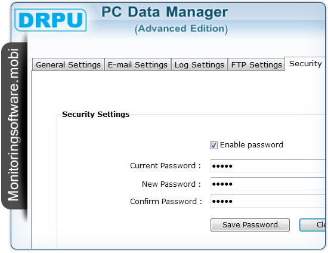This screenshot has width=328, height=253.
Task: Open the General Settings tab
Action: [x=68, y=64]
